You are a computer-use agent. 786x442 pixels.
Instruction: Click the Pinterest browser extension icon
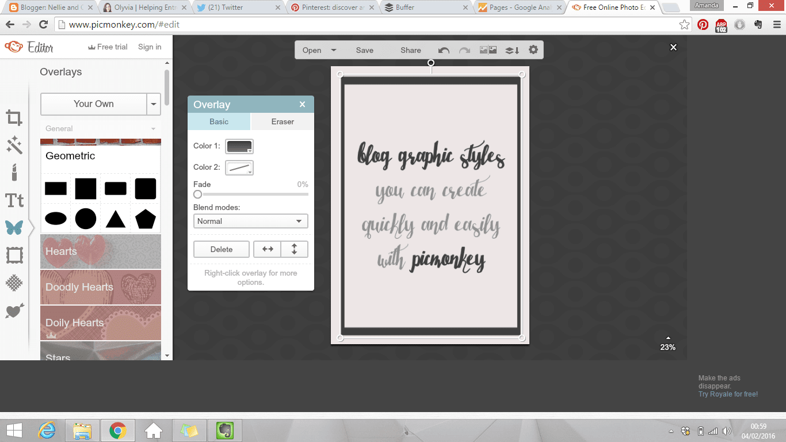tap(703, 25)
